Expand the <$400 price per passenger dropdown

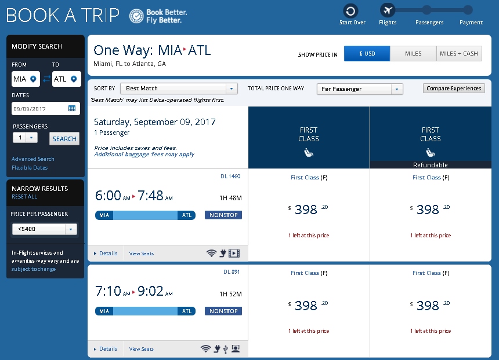pyautogui.click(x=45, y=229)
